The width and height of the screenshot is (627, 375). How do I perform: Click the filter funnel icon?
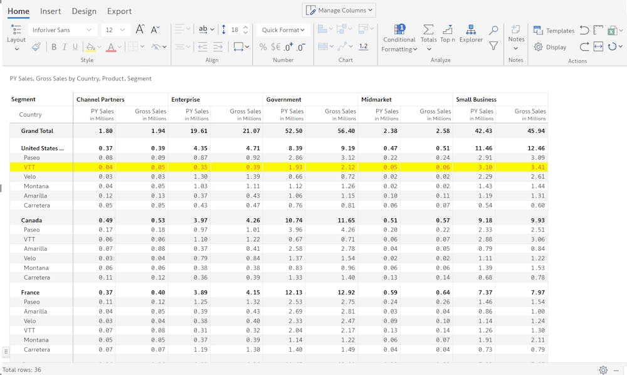[493, 46]
